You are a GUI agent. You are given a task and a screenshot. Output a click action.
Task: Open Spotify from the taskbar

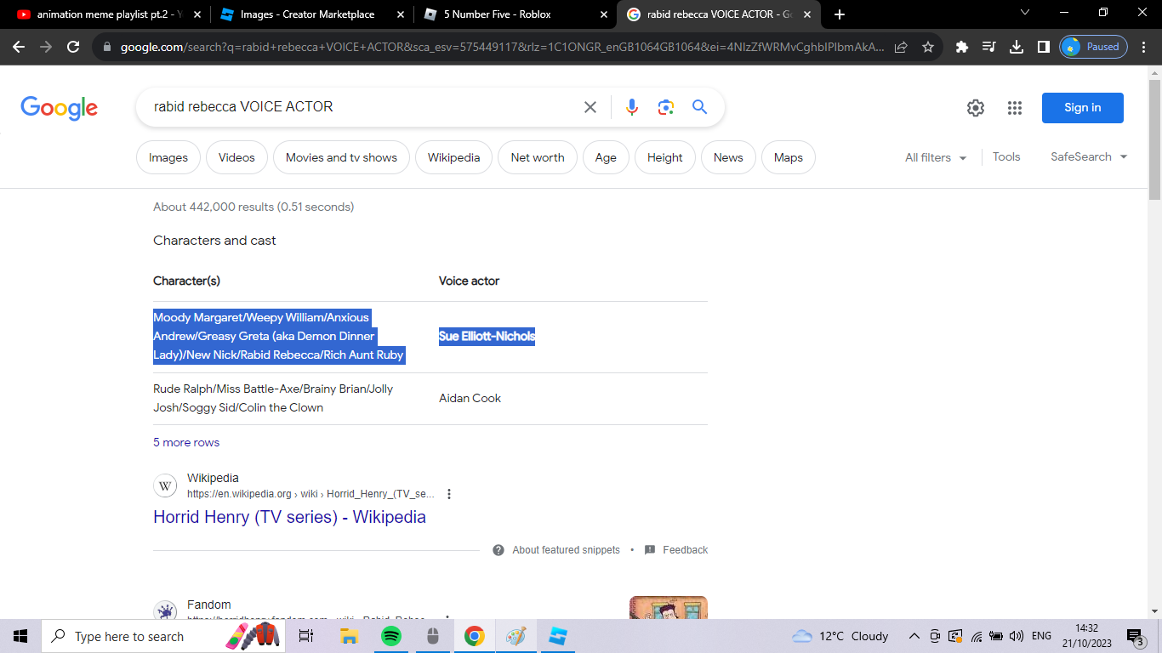pos(391,636)
